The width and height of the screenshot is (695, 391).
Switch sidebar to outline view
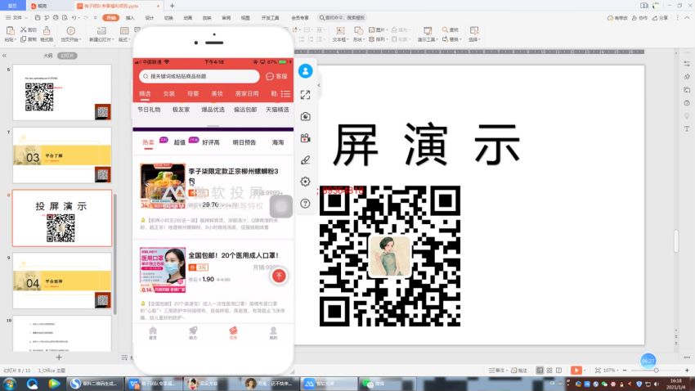point(48,56)
